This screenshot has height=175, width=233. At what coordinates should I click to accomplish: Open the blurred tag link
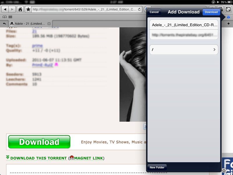pos(37,45)
